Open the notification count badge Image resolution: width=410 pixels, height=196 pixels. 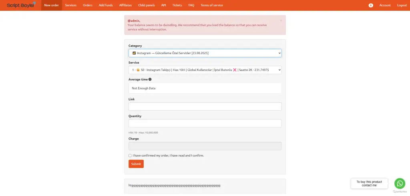click(371, 5)
